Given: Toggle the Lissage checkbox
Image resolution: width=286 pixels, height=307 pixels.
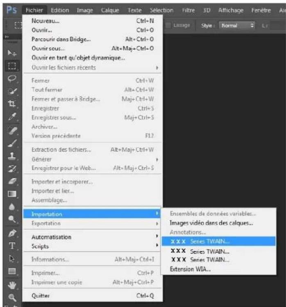Looking at the screenshot, I should click(168, 25).
